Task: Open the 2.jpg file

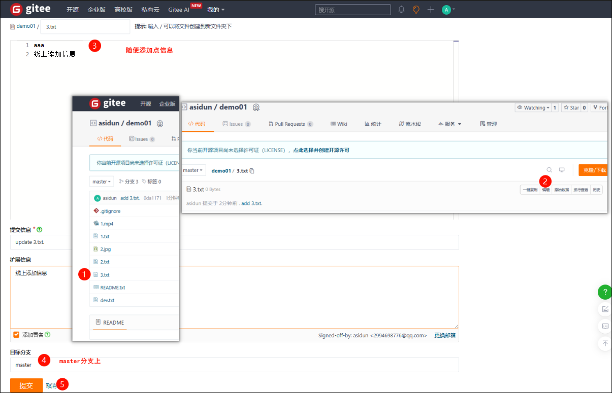Action: coord(105,249)
